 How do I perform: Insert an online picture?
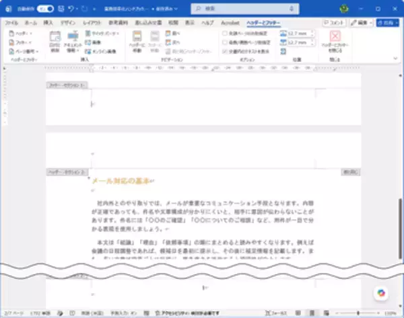100,52
